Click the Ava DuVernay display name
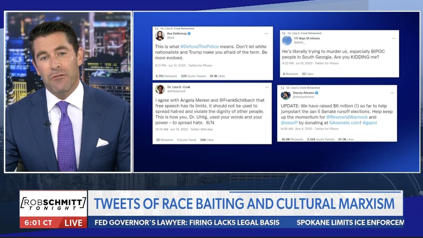Screen dimensions: 423x238 tap(176, 34)
